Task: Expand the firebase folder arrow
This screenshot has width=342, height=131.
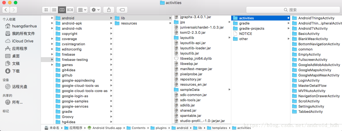Action: point(111,54)
